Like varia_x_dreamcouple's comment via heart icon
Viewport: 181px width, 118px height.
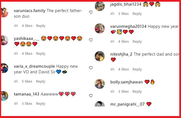pos(91,68)
